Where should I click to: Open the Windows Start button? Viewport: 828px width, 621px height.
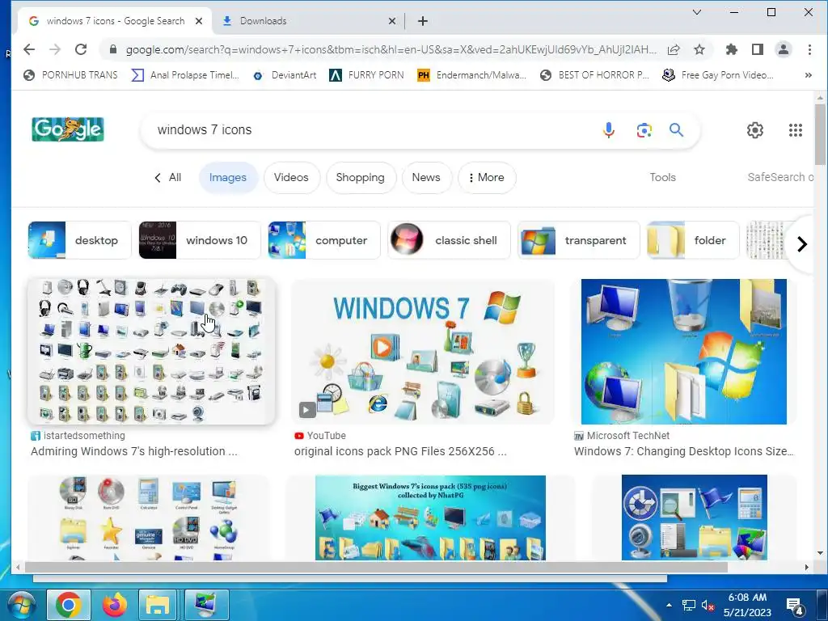(x=21, y=605)
